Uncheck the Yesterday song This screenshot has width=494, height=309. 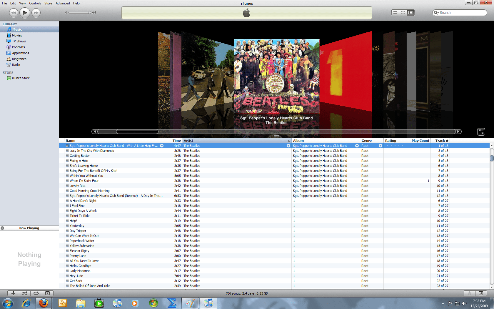click(67, 226)
